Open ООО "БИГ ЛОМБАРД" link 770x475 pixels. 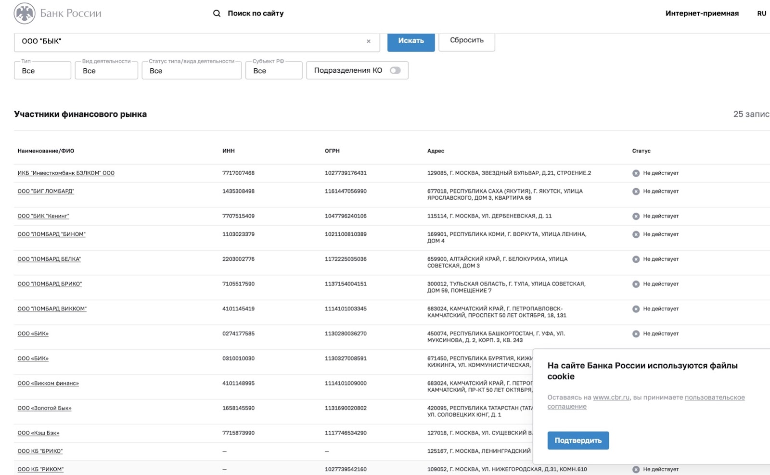pyautogui.click(x=46, y=192)
